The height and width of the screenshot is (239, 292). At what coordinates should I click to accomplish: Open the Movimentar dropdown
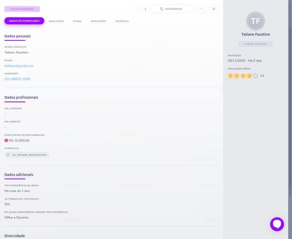(x=171, y=9)
